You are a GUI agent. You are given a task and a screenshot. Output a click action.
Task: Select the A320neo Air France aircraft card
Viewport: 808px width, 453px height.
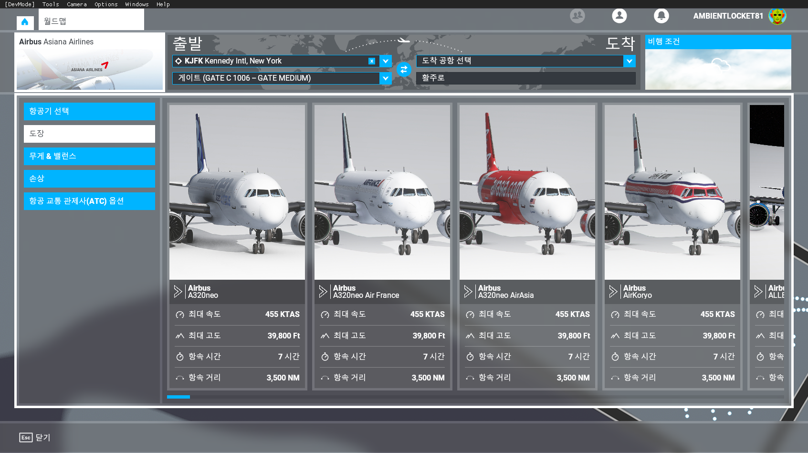(x=382, y=247)
